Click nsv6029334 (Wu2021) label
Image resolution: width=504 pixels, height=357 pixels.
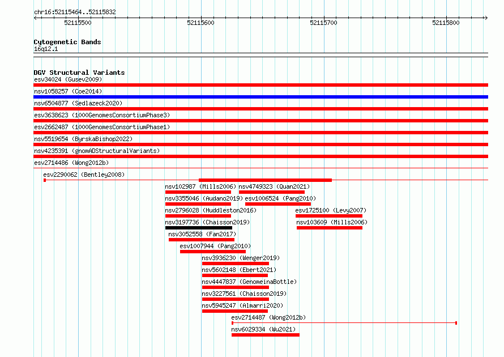pyautogui.click(x=263, y=329)
